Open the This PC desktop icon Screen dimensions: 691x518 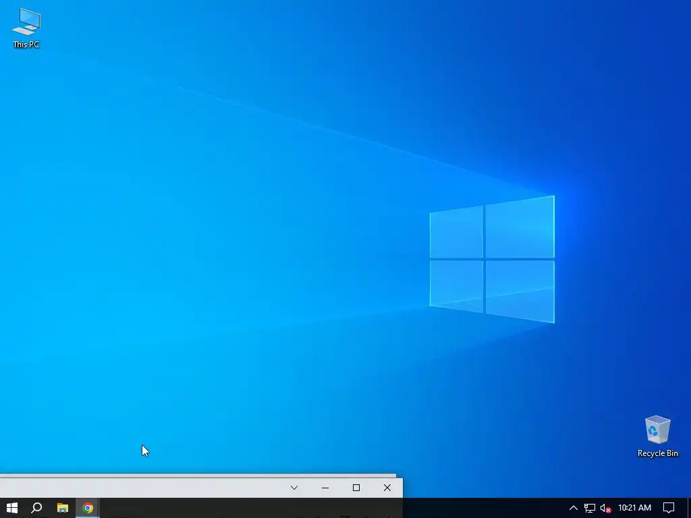pyautogui.click(x=26, y=28)
